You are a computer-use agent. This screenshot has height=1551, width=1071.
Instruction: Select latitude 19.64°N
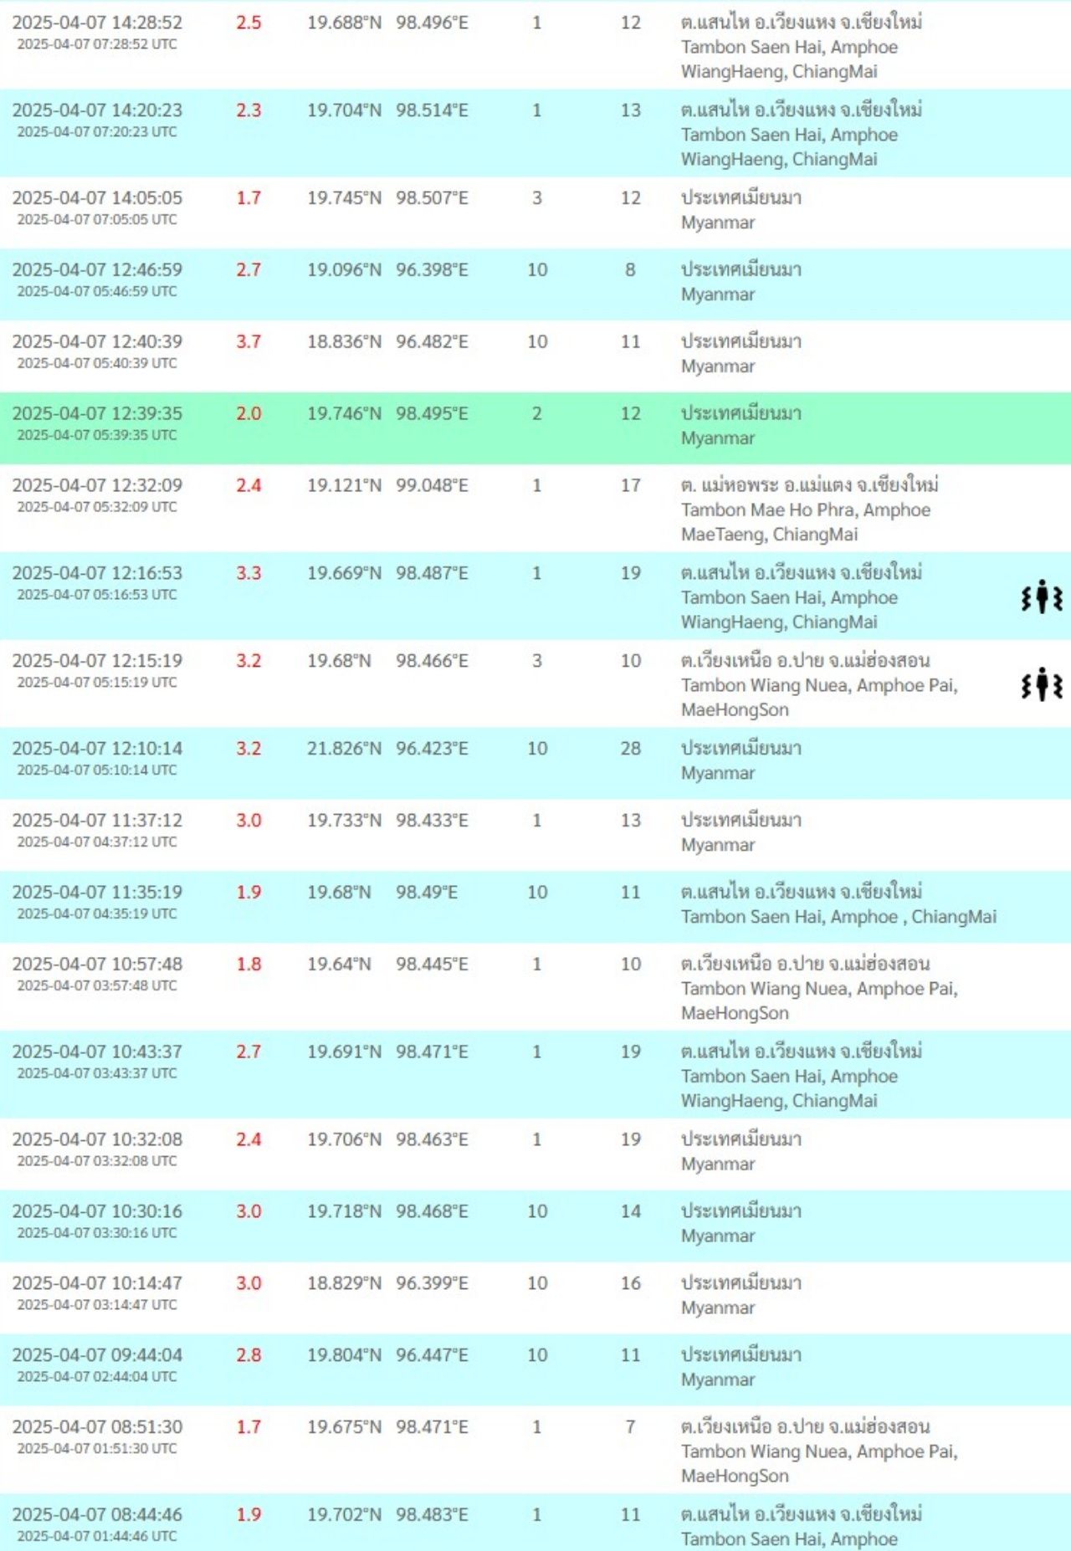[339, 965]
